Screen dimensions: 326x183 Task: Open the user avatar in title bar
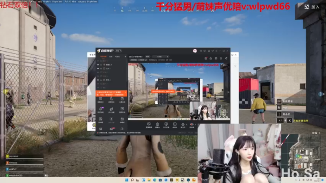[x=195, y=51]
